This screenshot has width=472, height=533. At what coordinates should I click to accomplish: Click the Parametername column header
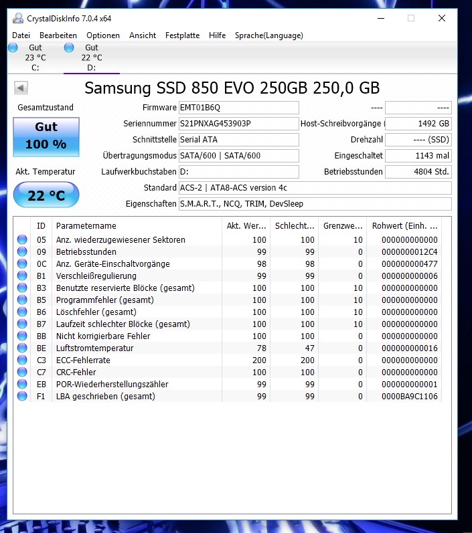click(137, 226)
